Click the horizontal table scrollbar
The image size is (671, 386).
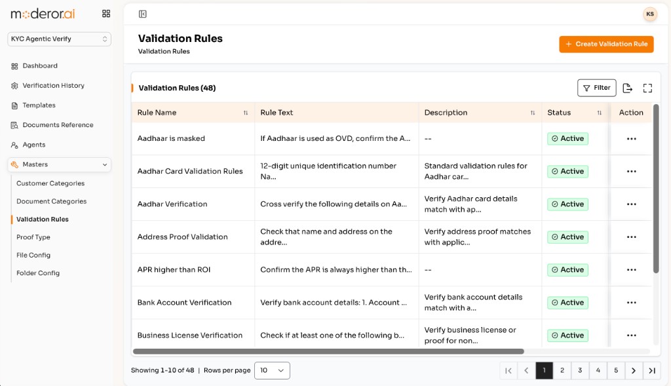[328, 351]
